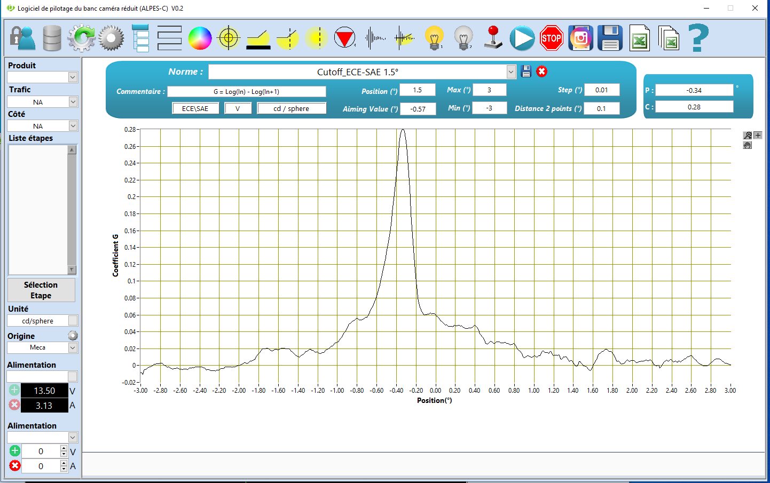This screenshot has height=483, width=770.
Task: Click the V orientation field
Action: click(x=238, y=108)
